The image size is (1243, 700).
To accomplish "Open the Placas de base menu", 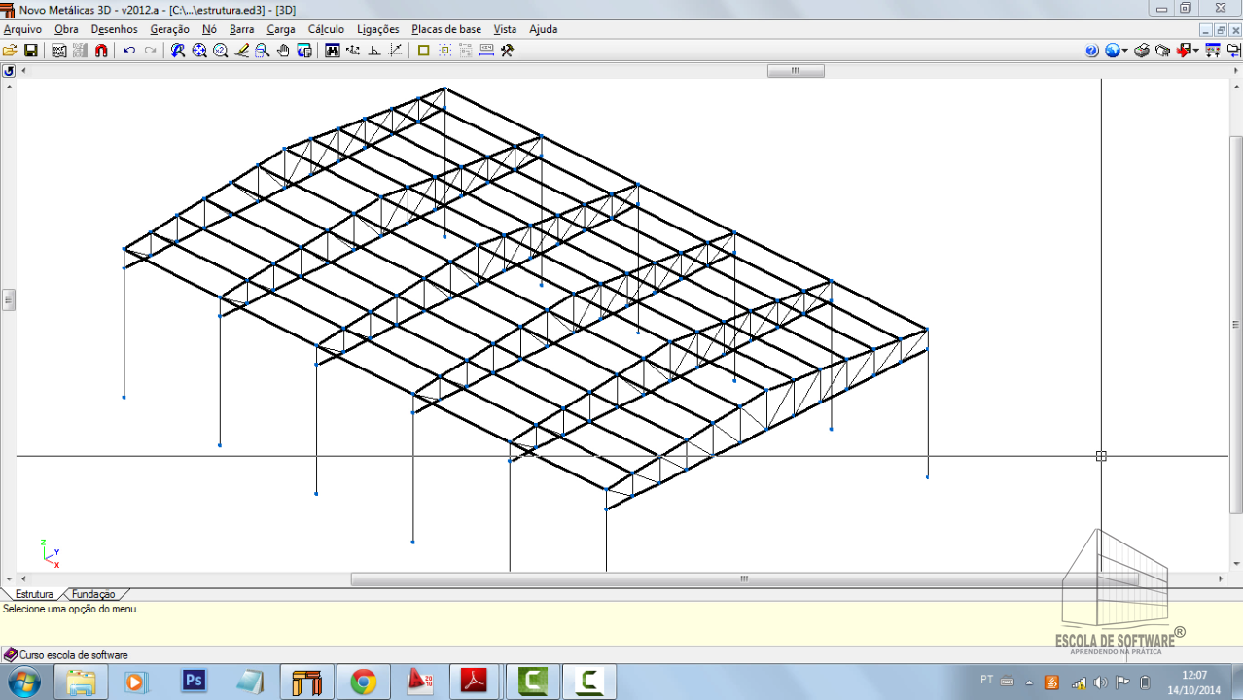I will [445, 29].
